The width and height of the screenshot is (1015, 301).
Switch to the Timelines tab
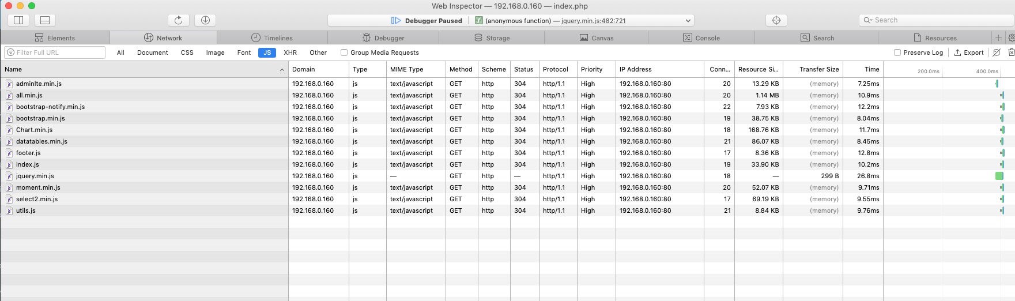click(x=272, y=37)
